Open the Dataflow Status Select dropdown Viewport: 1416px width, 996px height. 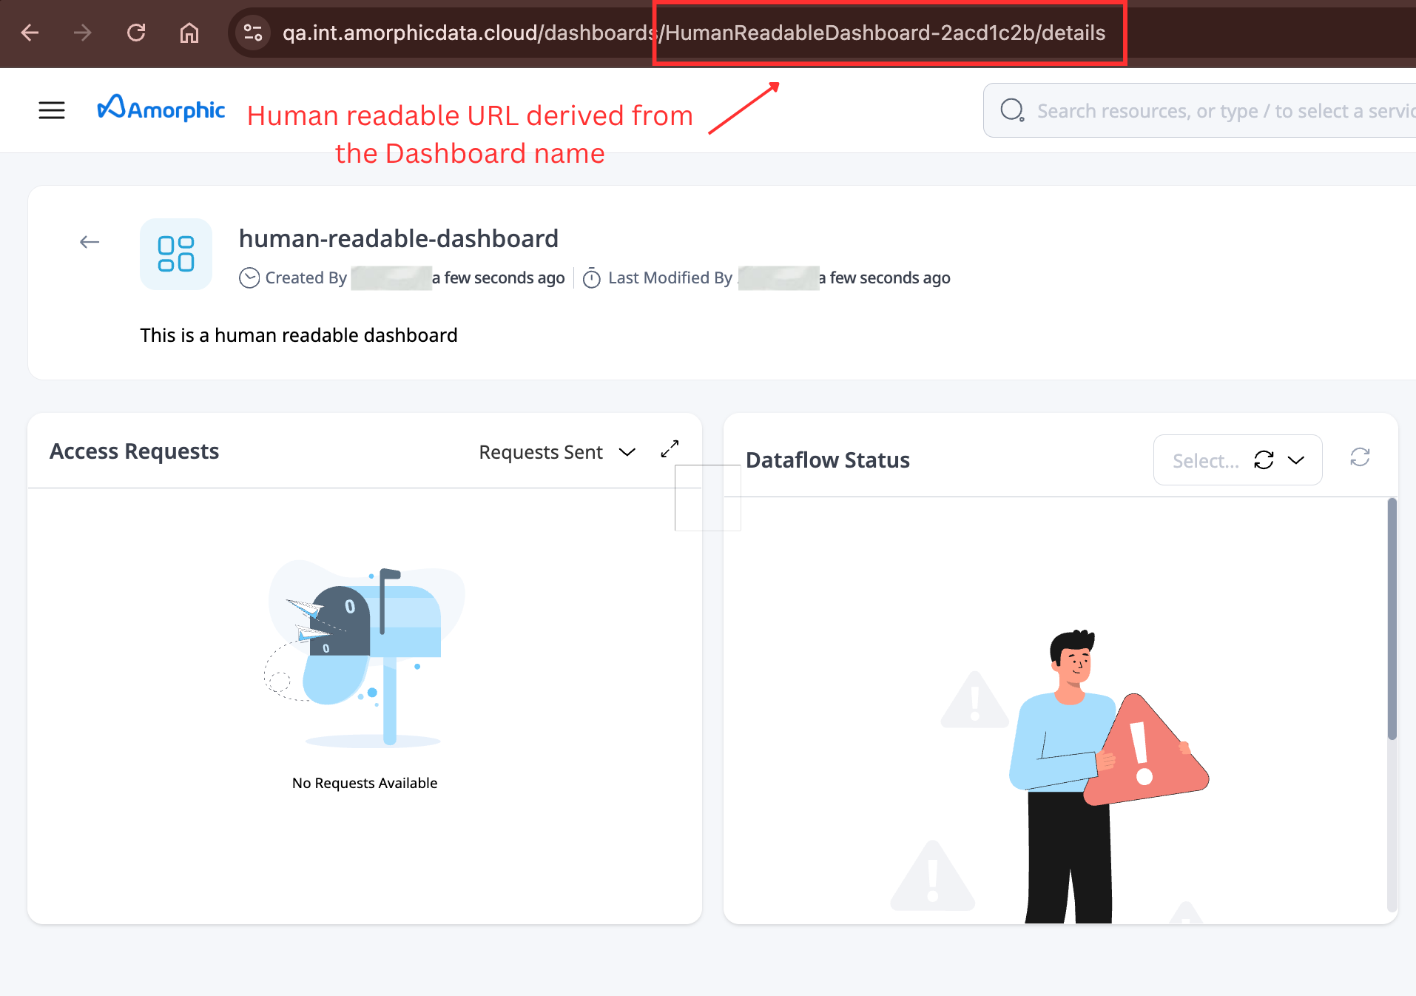pos(1238,460)
